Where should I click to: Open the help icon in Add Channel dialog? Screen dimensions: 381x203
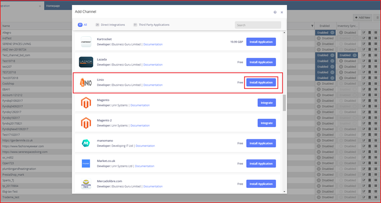pos(275,12)
